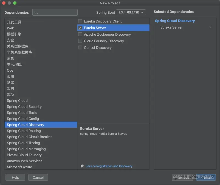Click the search magnifier icon
This screenshot has width=220, height=185.
(36, 12)
